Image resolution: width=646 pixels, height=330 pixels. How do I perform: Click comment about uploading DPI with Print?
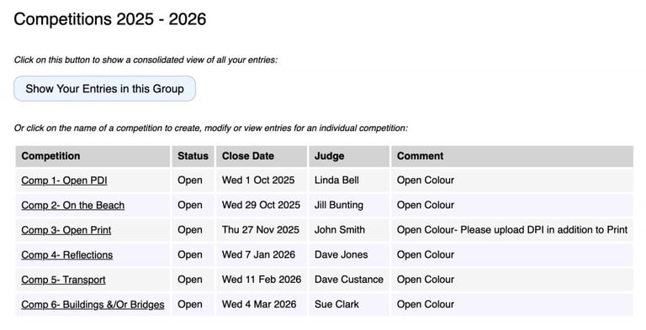(512, 229)
